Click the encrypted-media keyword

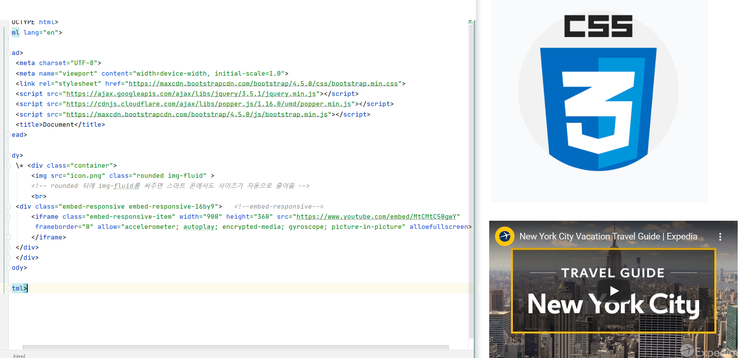coord(252,227)
